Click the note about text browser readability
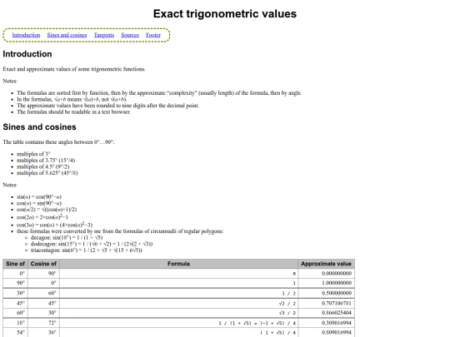 coord(74,112)
